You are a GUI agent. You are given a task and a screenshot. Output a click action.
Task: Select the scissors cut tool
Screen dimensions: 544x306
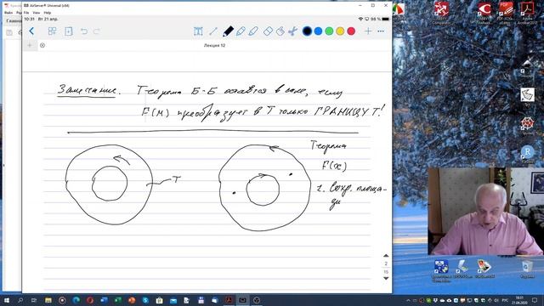pos(292,31)
